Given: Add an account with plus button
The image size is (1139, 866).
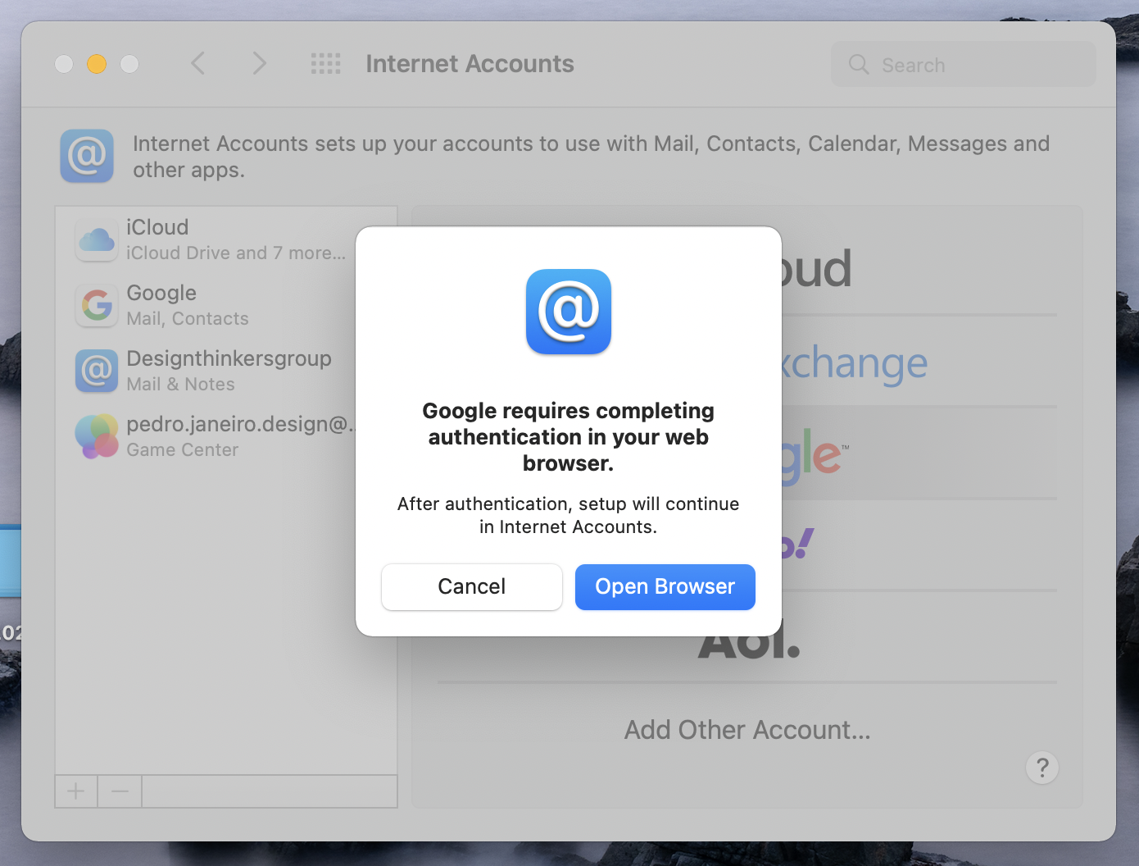Looking at the screenshot, I should coord(76,791).
